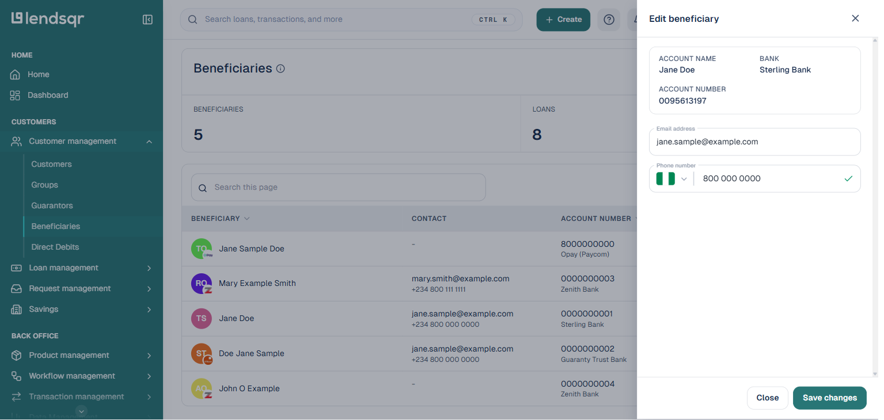Expand Product management chevron
The image size is (884, 420).
tap(149, 356)
